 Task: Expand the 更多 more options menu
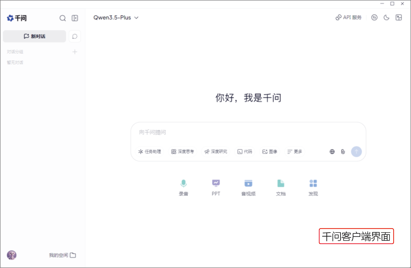pos(295,152)
